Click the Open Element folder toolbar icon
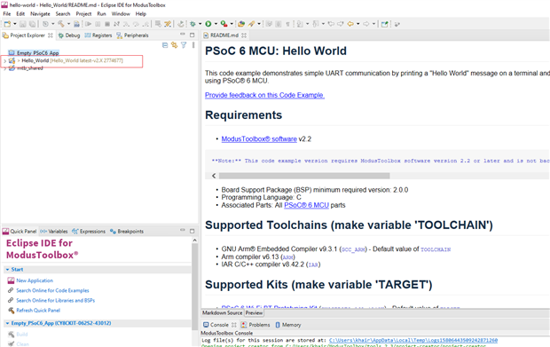550x347 pixels. coord(241,24)
